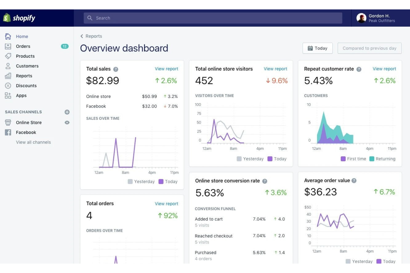The image size is (410, 273).
Task: Click the calendar icon in Today button
Action: coord(310,48)
